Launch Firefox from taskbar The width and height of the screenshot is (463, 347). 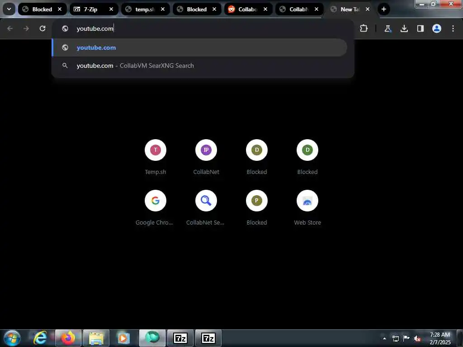click(x=68, y=338)
